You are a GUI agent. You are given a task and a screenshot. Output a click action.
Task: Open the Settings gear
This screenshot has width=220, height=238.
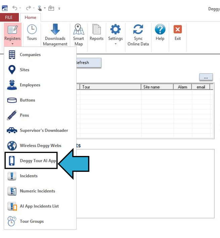pos(116,29)
